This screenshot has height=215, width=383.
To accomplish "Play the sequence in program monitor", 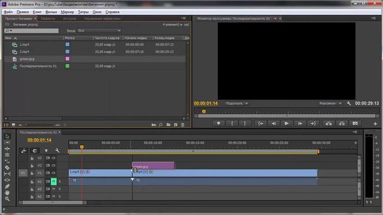I will 287,124.
